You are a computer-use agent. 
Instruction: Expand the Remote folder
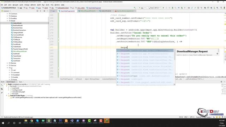point(7,63)
